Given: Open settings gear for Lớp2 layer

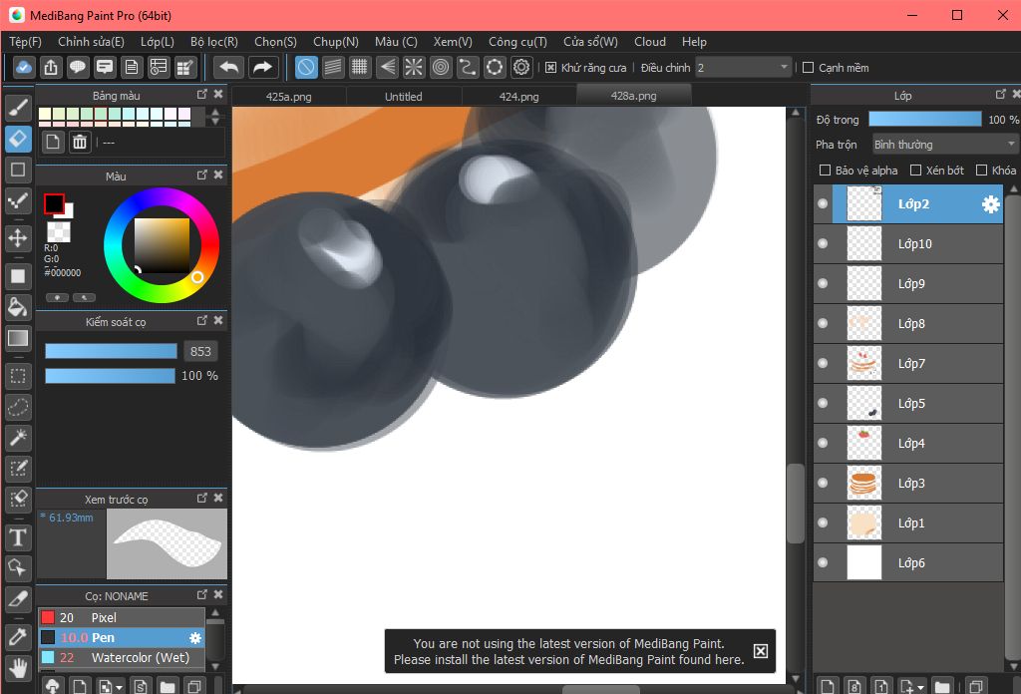Looking at the screenshot, I should 990,204.
